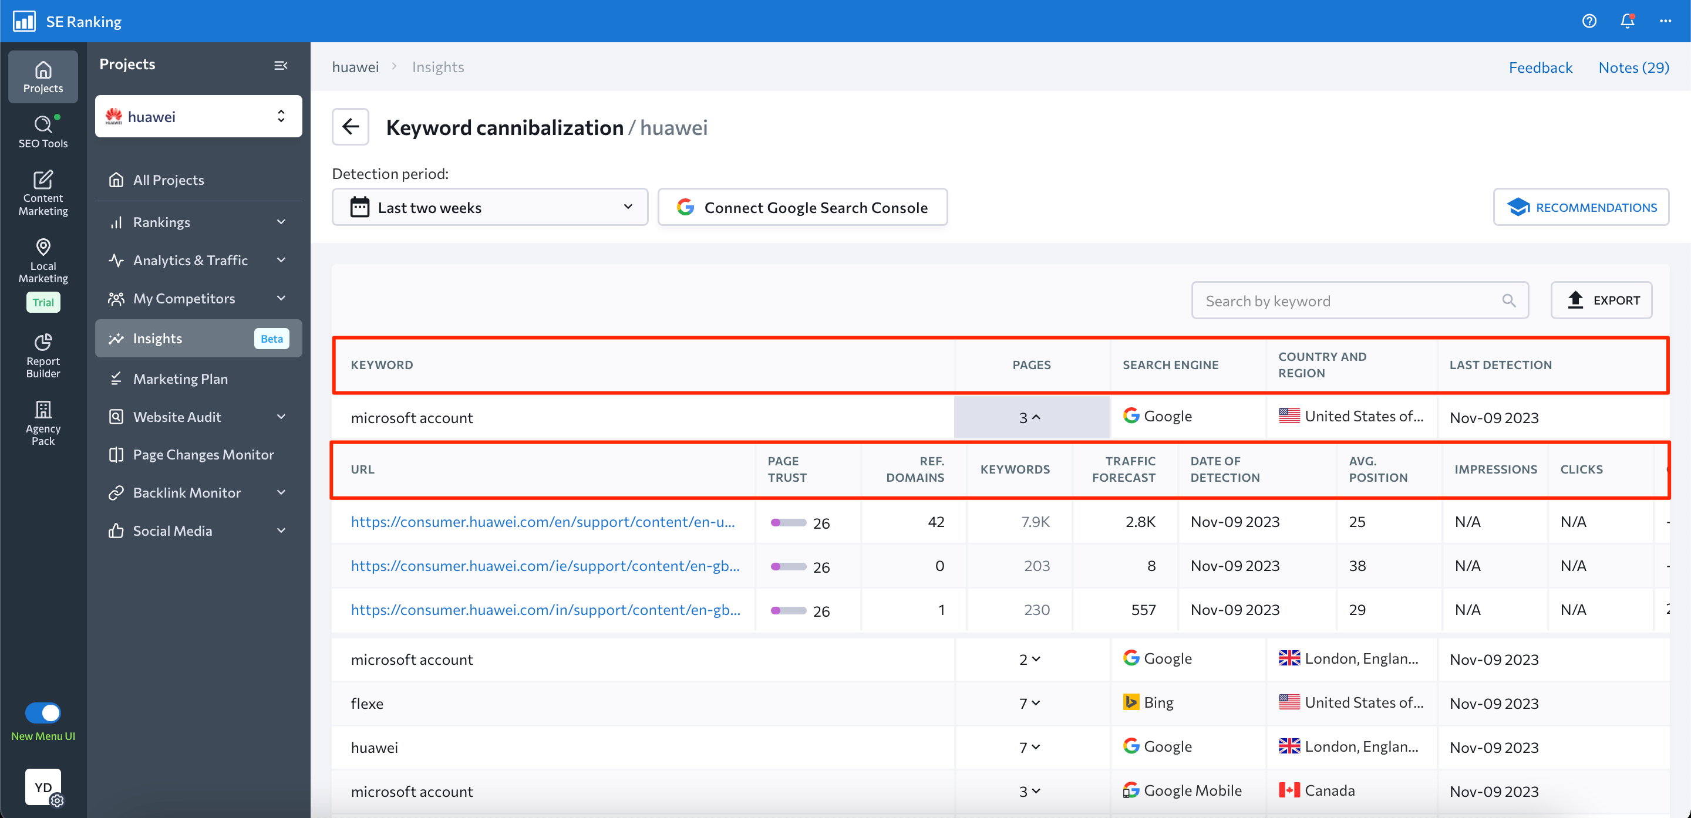
Task: Open All Projects menu item
Action: tap(198, 179)
